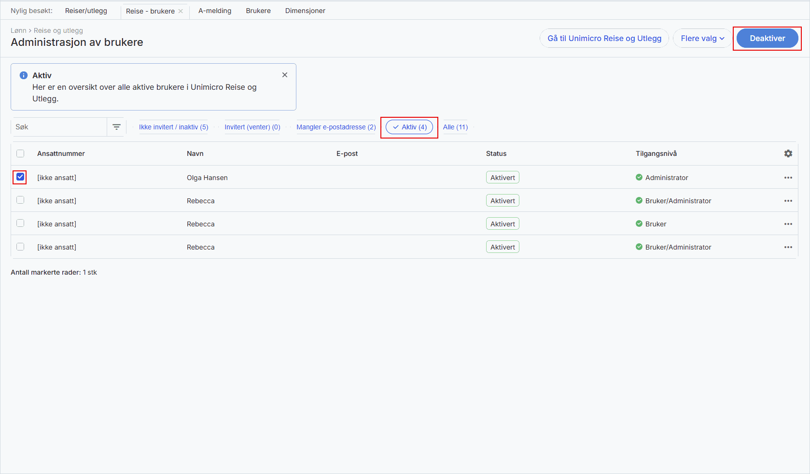
Task: Open row actions menu for Olga Hansen
Action: 788,178
